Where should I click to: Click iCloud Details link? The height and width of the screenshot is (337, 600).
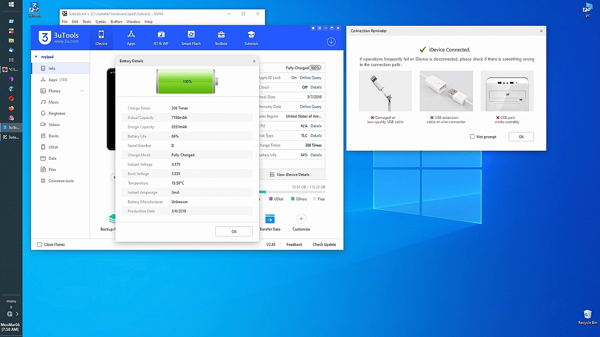(x=316, y=87)
